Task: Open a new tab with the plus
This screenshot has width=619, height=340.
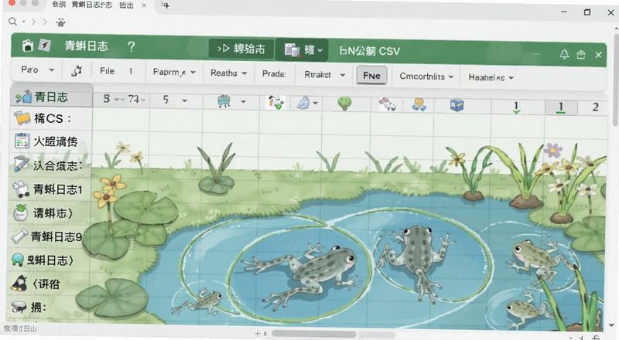Action: [x=166, y=5]
